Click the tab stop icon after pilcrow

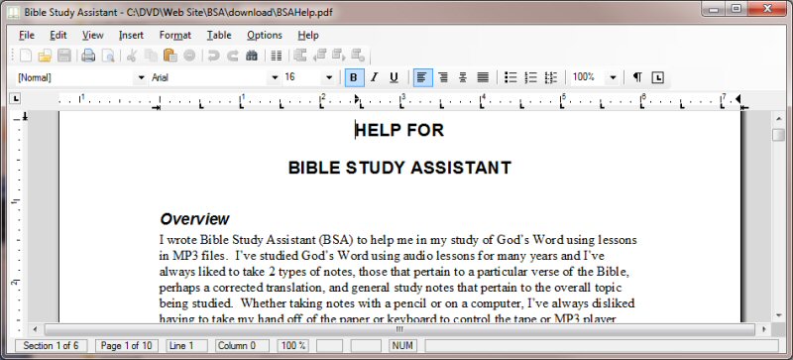[x=657, y=77]
